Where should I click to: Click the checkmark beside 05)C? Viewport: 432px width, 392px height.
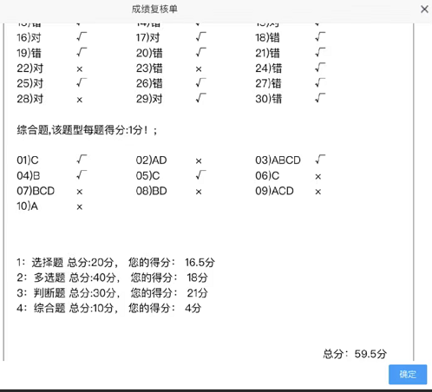(200, 175)
